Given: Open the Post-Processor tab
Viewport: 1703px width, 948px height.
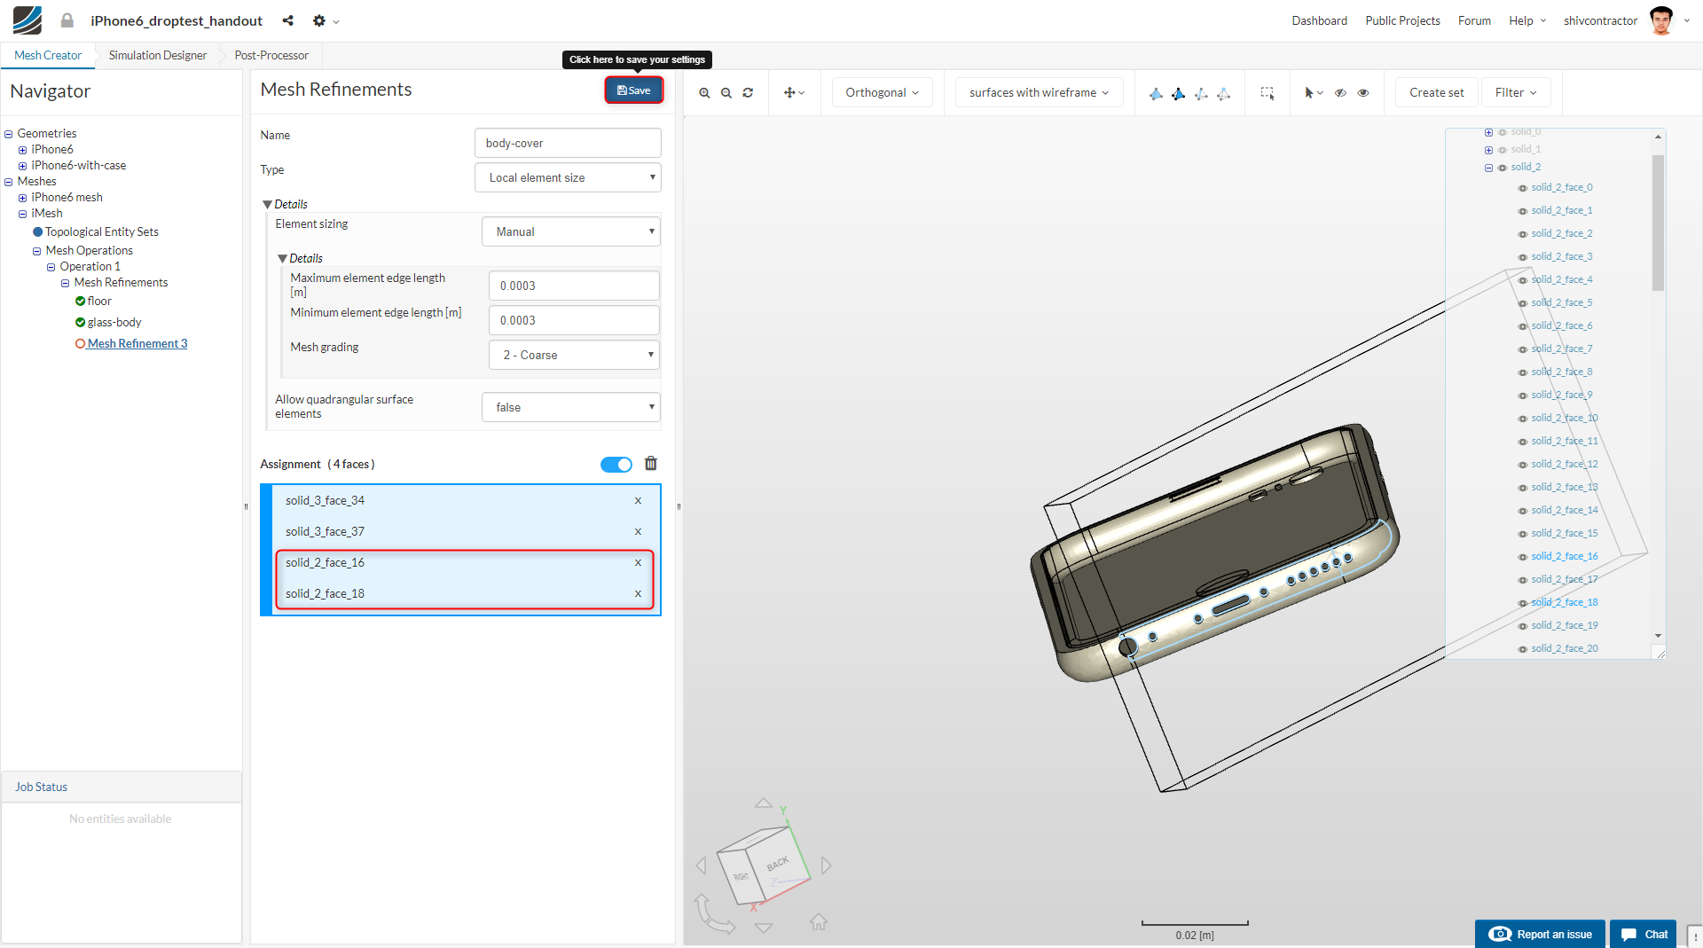Looking at the screenshot, I should pos(271,55).
